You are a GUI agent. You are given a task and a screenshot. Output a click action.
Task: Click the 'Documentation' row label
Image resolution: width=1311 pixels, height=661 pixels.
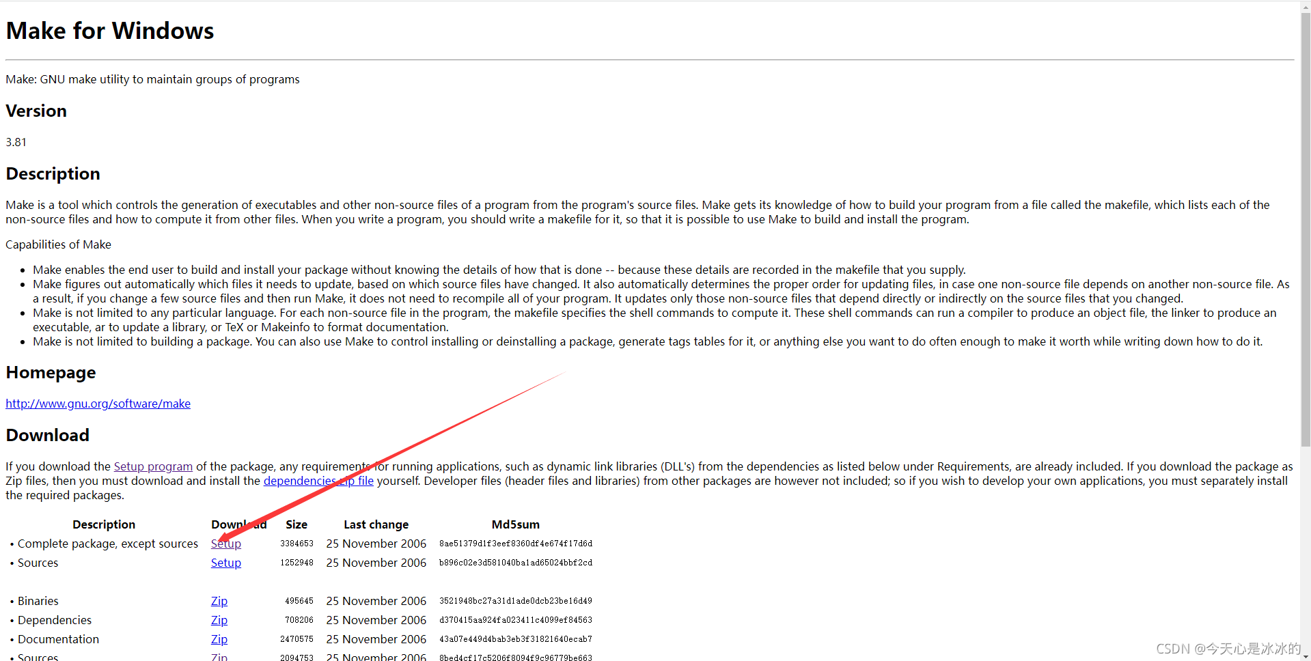58,639
